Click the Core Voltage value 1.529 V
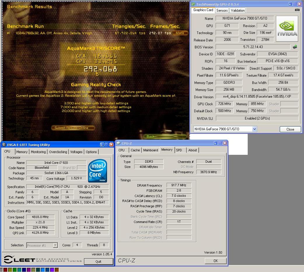Image resolution: width=304 pixels, height=272 pixels. (x=76, y=178)
